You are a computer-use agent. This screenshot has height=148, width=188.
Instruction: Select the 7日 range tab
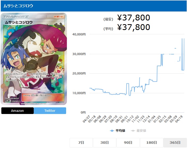[x=81, y=142]
